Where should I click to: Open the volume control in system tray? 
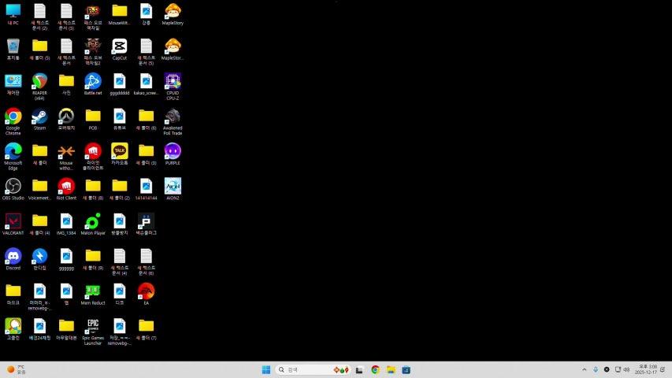coord(626,369)
